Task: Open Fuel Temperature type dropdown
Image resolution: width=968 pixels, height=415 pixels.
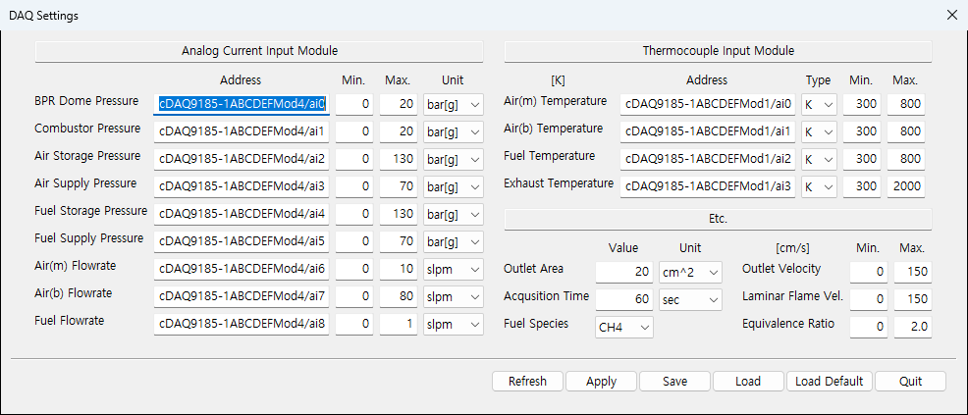Action: 819,159
